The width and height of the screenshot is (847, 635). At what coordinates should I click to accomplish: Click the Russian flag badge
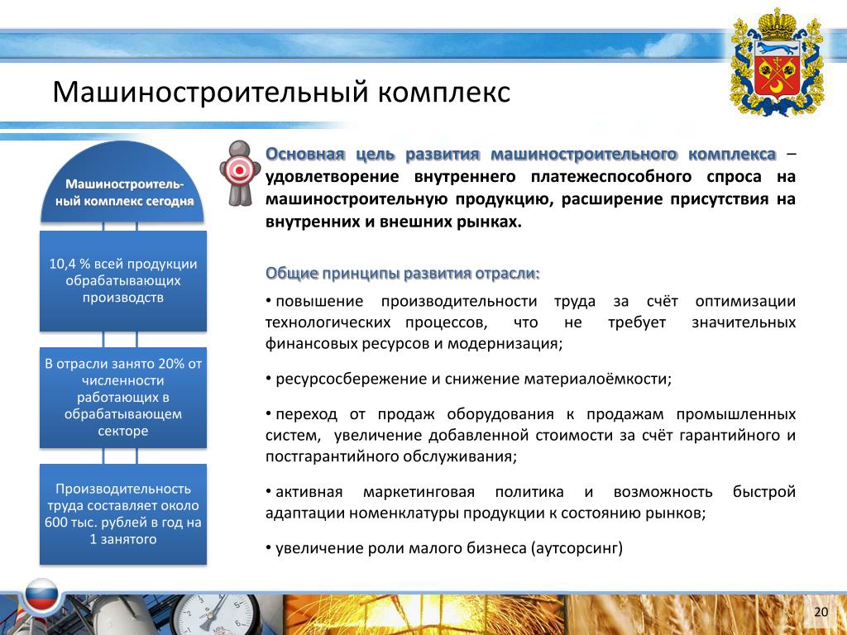pyautogui.click(x=41, y=595)
